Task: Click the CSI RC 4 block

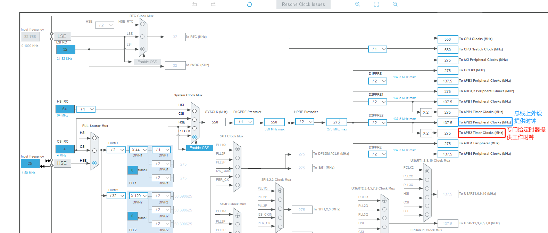Action: click(x=65, y=149)
